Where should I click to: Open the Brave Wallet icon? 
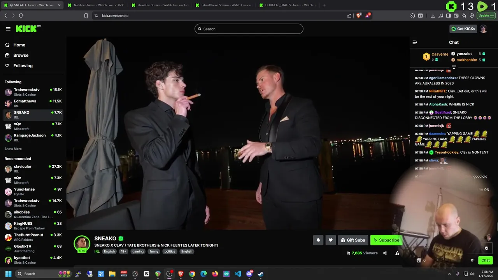pos(456,16)
